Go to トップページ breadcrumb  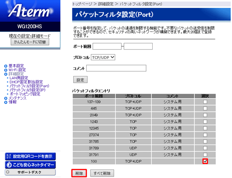[x=82, y=4]
